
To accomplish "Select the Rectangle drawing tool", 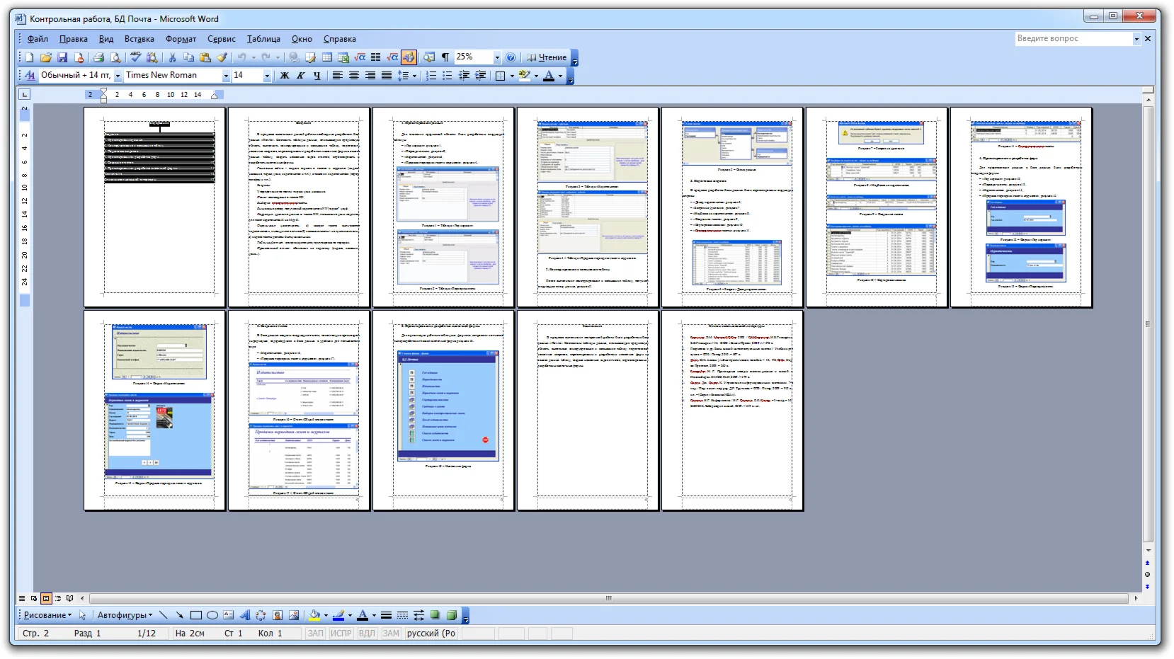I will [196, 615].
